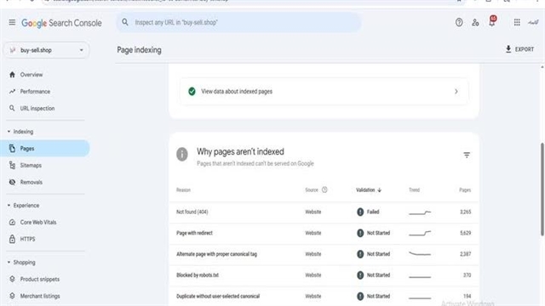Click the Reason column header
545x306 pixels.
pyautogui.click(x=183, y=190)
